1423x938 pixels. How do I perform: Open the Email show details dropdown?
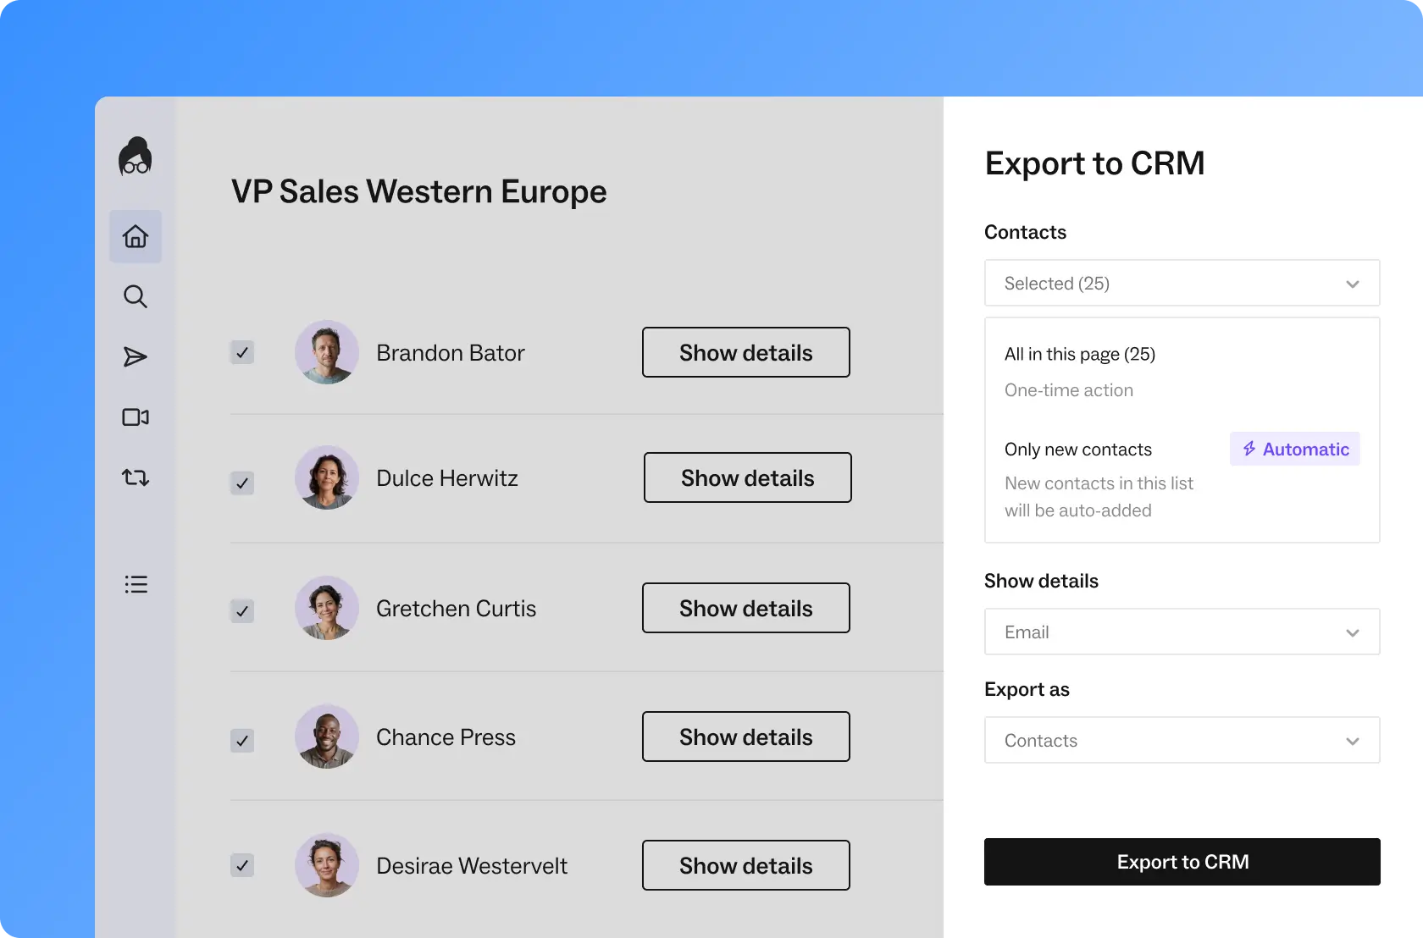coord(1182,632)
